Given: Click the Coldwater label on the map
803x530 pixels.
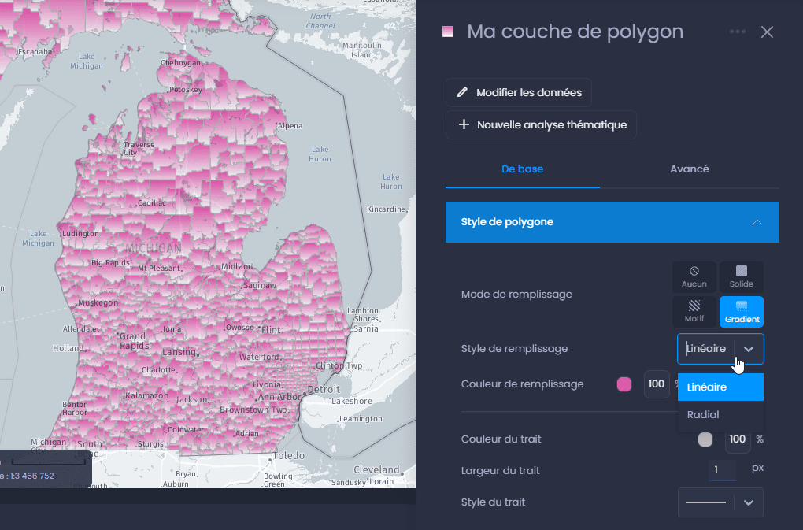Looking at the screenshot, I should pos(186,430).
